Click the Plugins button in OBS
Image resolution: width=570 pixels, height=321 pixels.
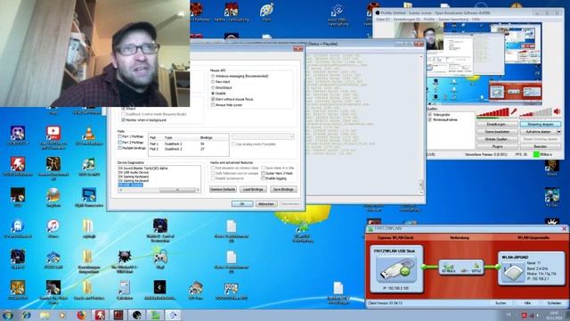point(497,146)
